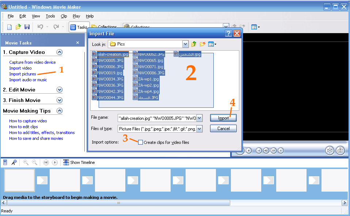The image size is (350, 216).
Task: Enable Create clips for video files checkbox
Action: (140, 142)
